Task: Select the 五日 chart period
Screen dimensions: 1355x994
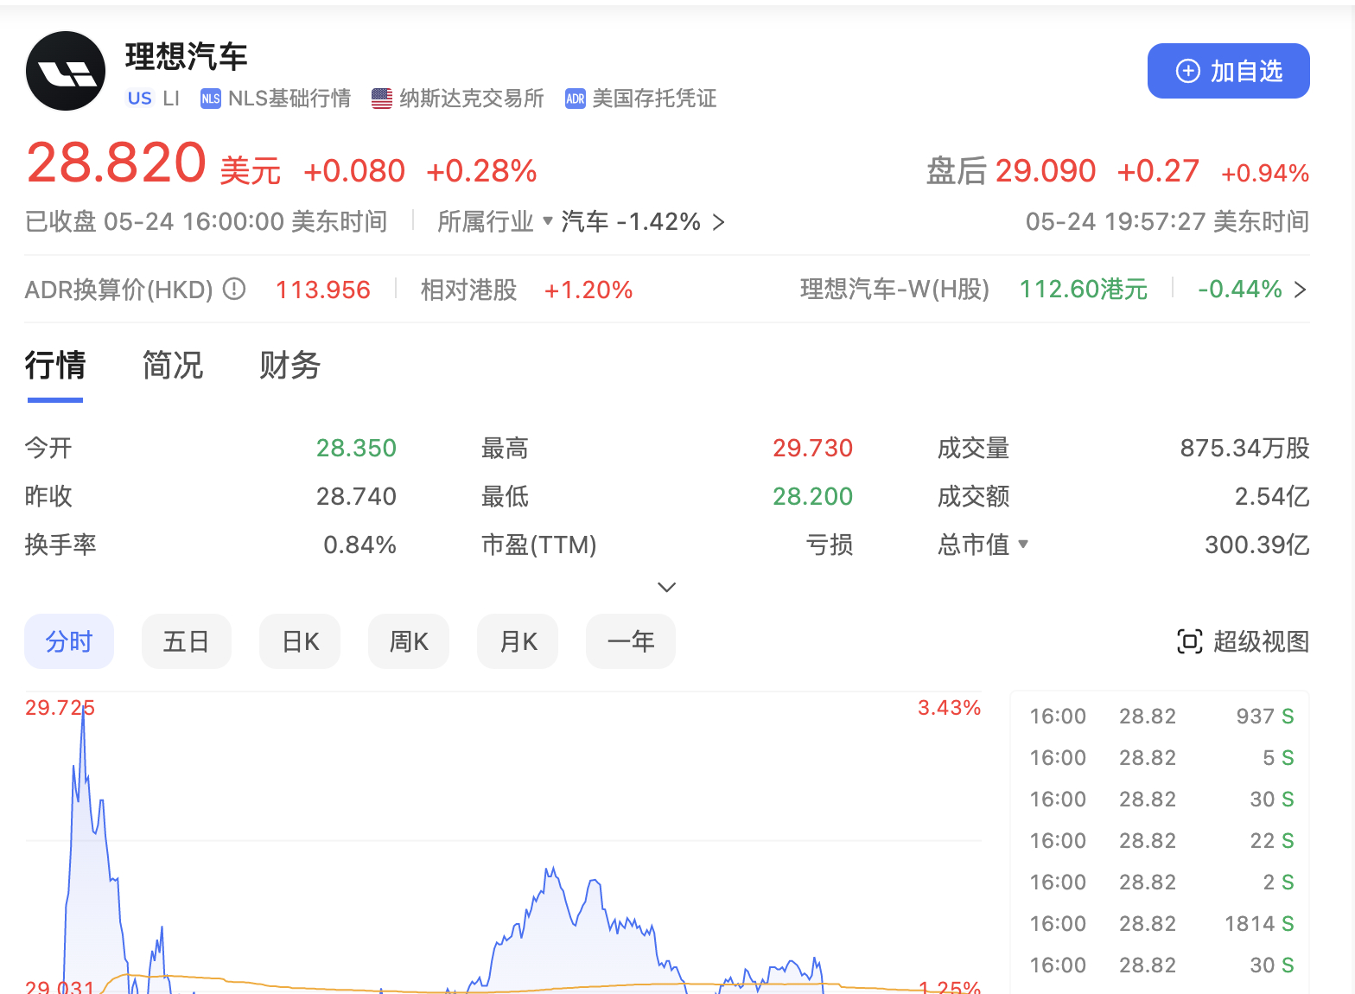Action: (x=187, y=641)
